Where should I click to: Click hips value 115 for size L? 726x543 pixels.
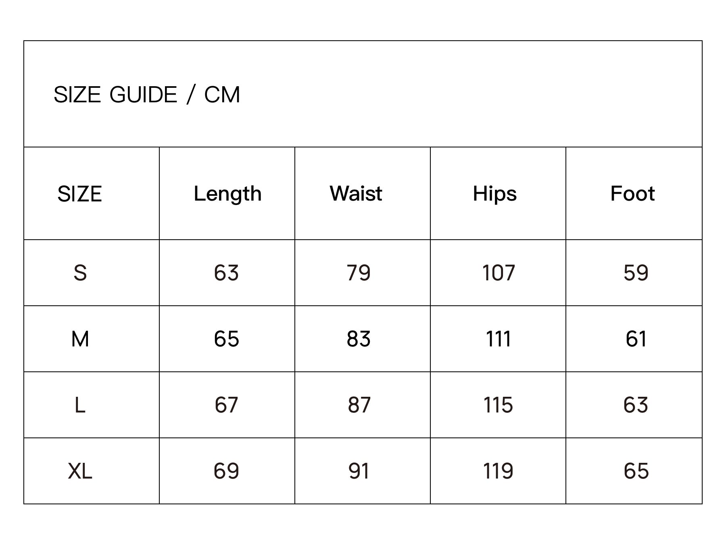click(499, 405)
